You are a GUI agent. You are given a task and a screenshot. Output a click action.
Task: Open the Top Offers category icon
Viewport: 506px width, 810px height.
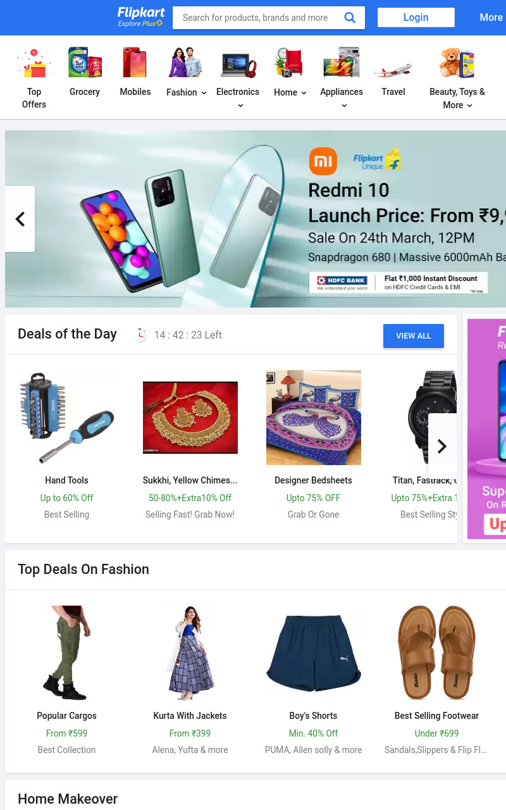point(34,63)
